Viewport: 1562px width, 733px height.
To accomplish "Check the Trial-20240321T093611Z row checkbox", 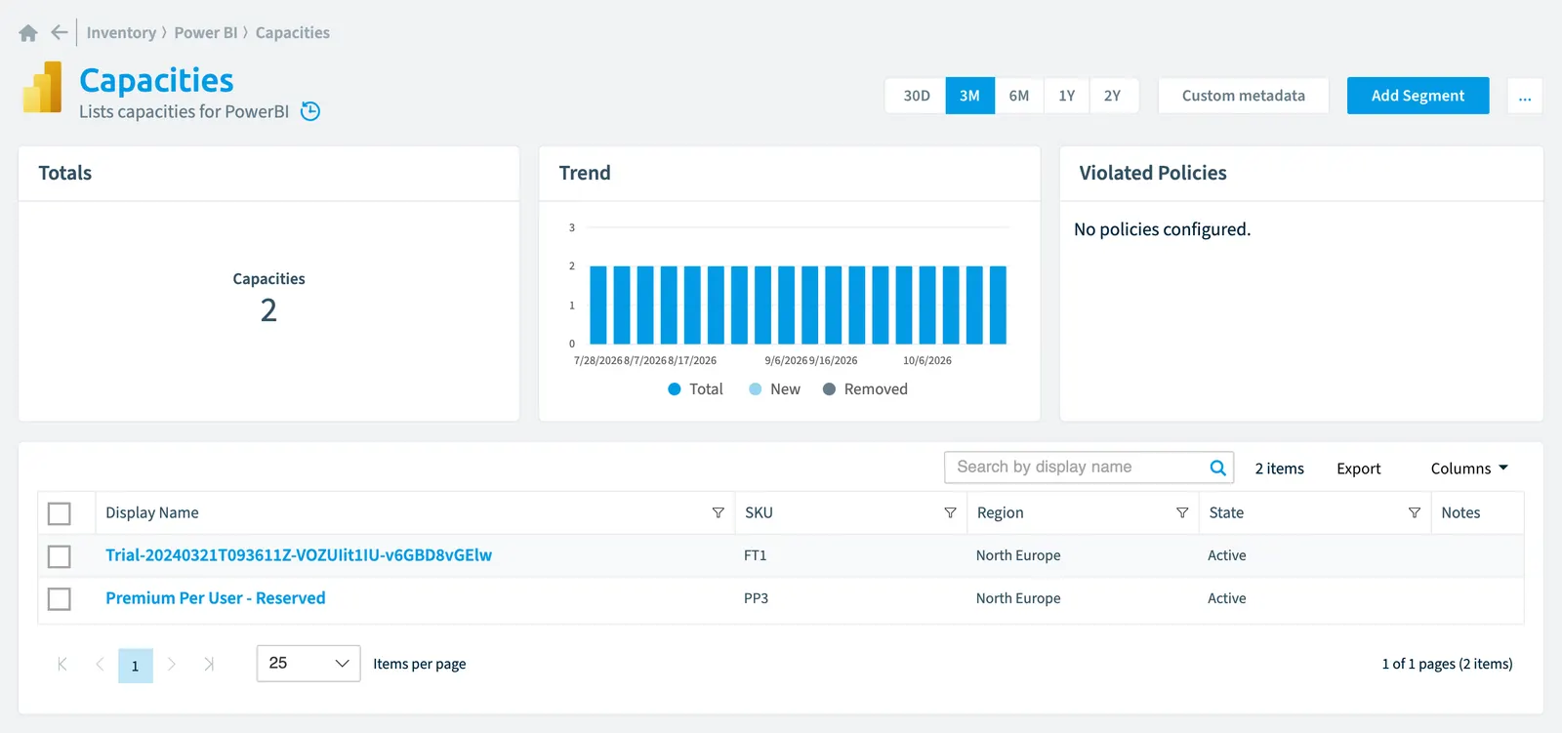I will (x=60, y=556).
